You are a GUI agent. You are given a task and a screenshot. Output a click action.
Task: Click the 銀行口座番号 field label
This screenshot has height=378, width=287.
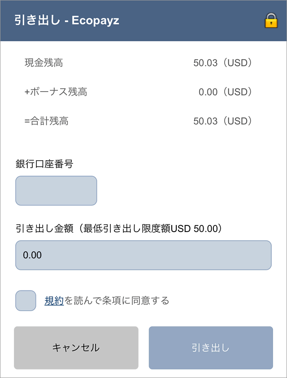point(37,164)
